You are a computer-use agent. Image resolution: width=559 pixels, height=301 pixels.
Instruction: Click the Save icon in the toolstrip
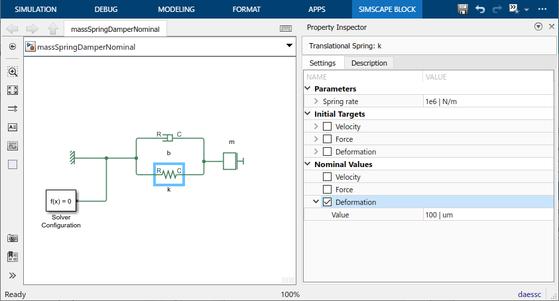click(464, 9)
